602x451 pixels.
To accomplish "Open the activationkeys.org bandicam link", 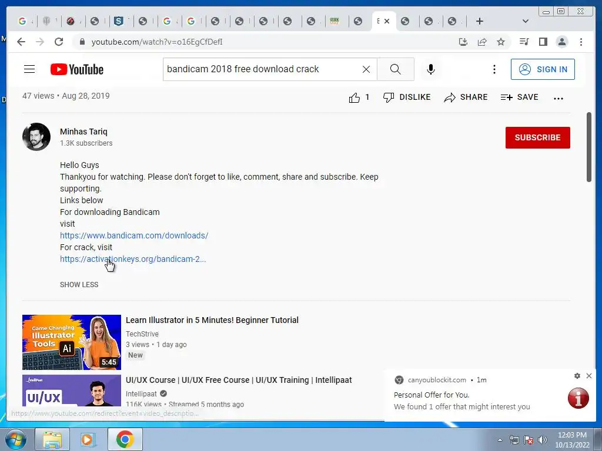I will point(133,259).
